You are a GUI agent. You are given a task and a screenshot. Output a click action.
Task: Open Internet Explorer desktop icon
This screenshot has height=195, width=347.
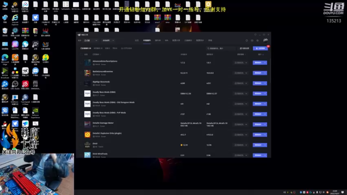tap(15, 19)
